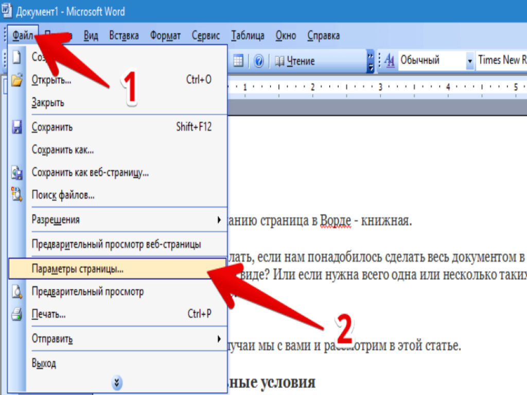Click the Word document icon in title bar
Screen dimensions: 527x395
click(x=7, y=10)
